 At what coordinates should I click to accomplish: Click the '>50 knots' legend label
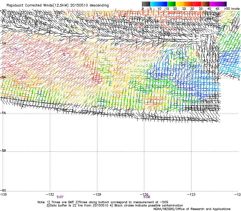tap(232, 9)
